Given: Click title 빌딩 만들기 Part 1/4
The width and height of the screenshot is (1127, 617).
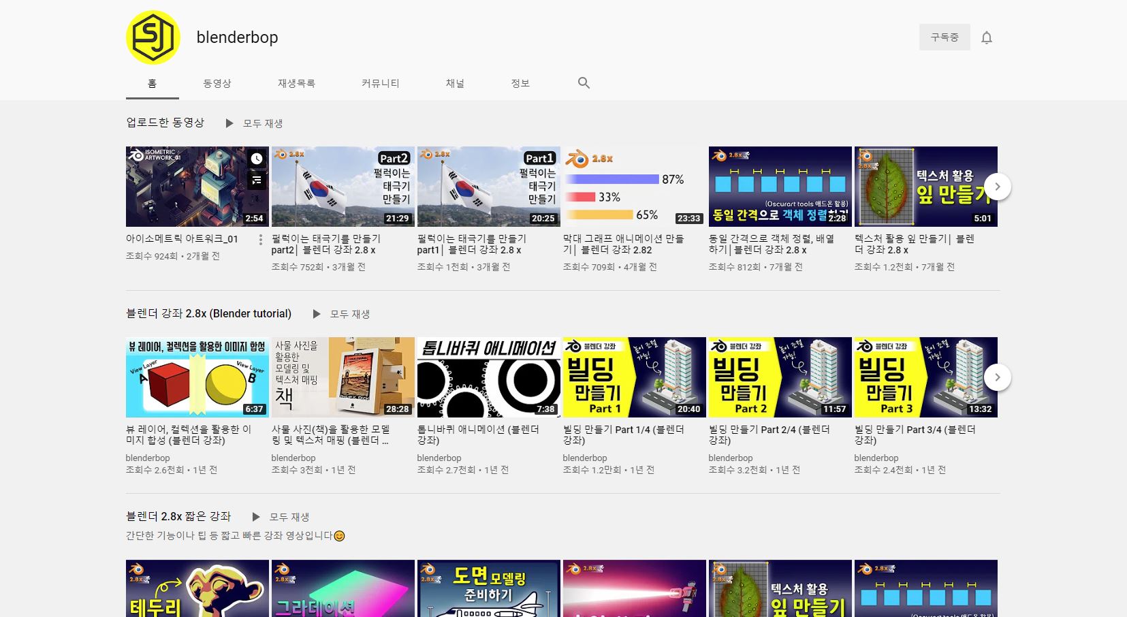Looking at the screenshot, I should pos(624,435).
